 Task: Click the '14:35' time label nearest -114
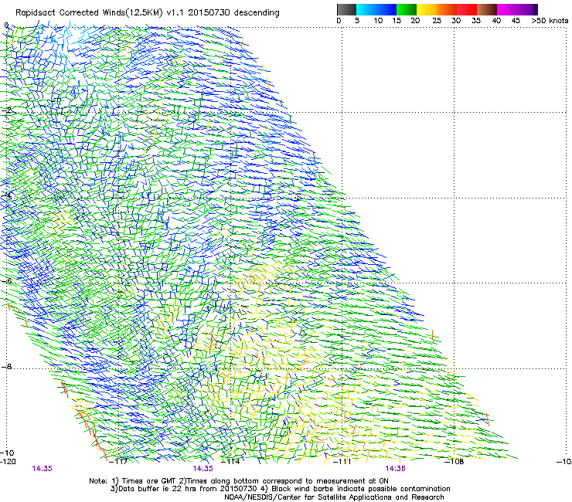(x=203, y=469)
